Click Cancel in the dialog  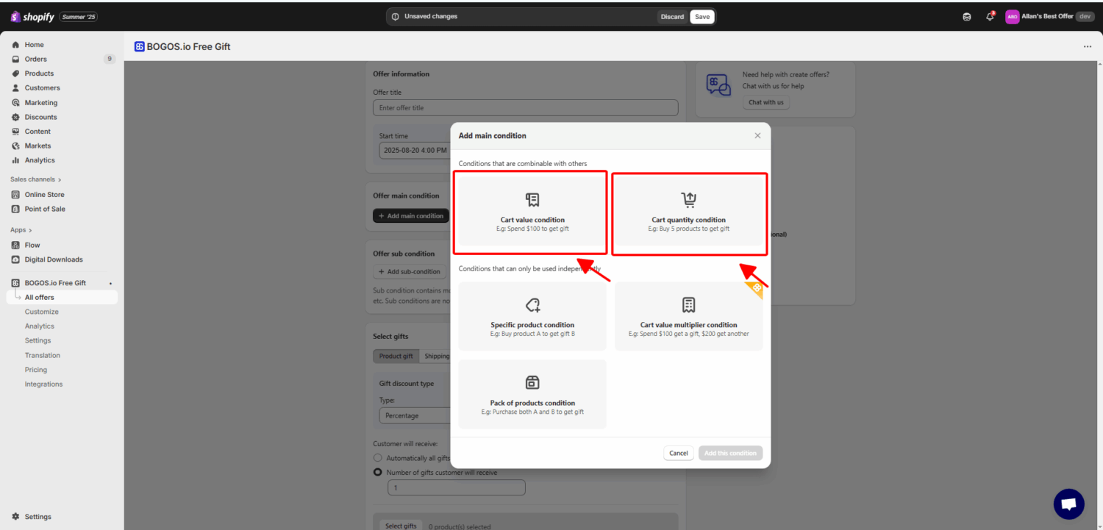coord(679,453)
